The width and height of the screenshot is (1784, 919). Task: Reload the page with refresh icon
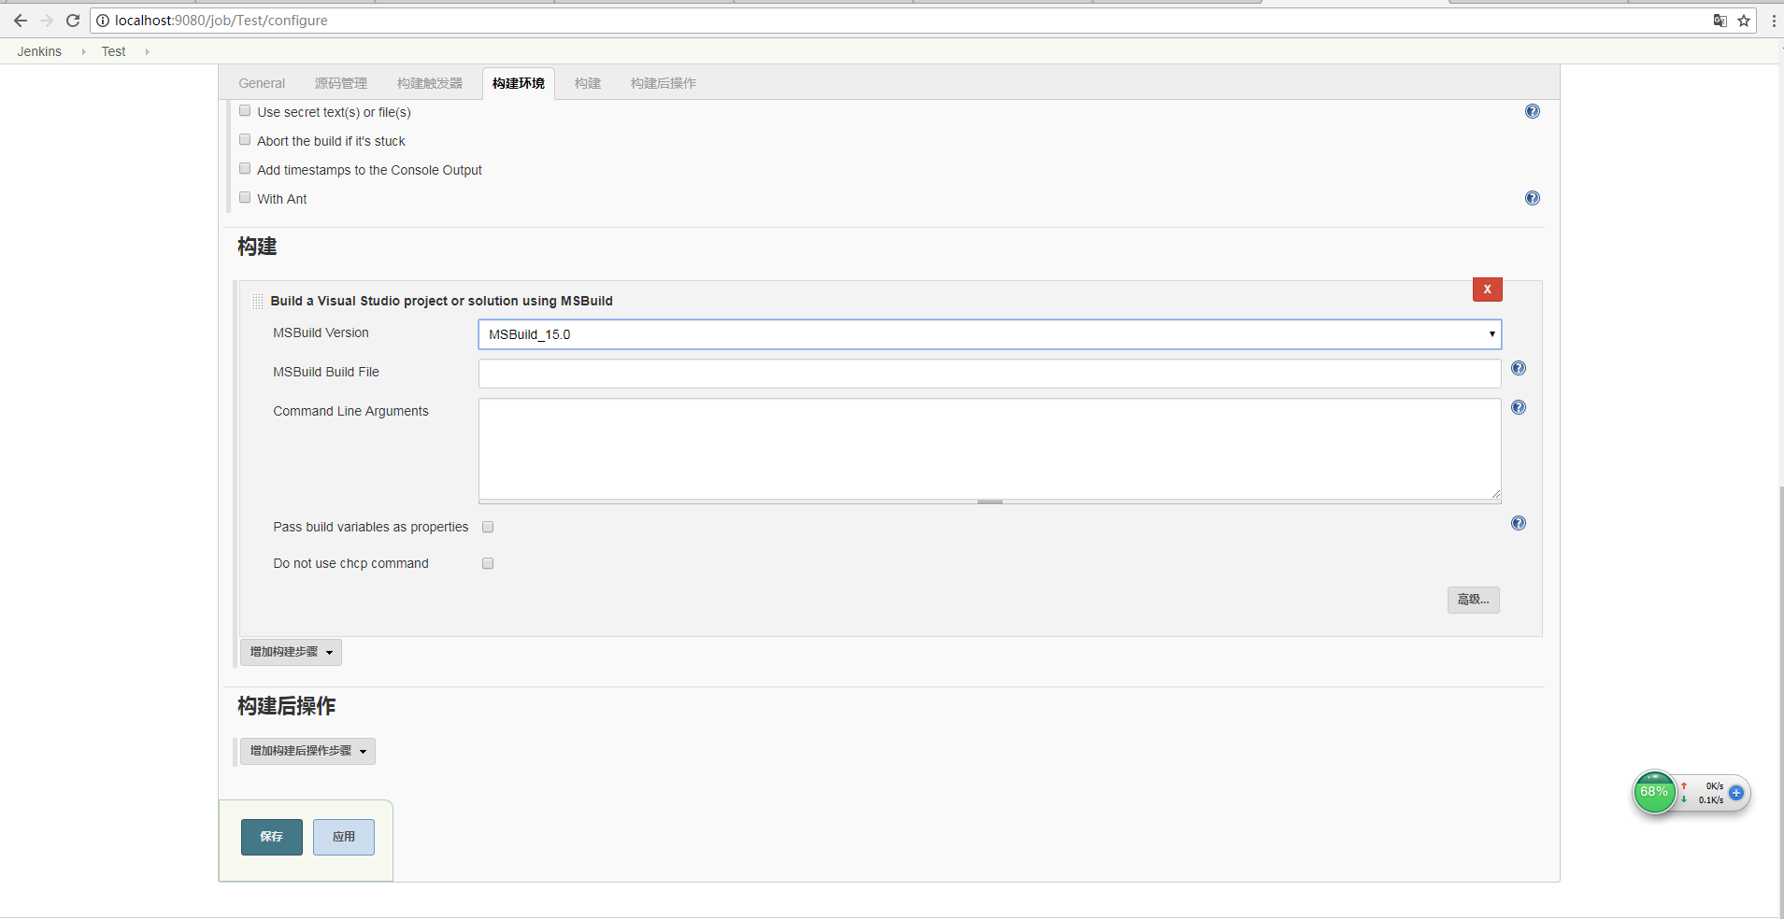click(x=73, y=21)
